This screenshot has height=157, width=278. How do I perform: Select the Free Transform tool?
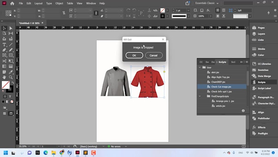[11, 61]
